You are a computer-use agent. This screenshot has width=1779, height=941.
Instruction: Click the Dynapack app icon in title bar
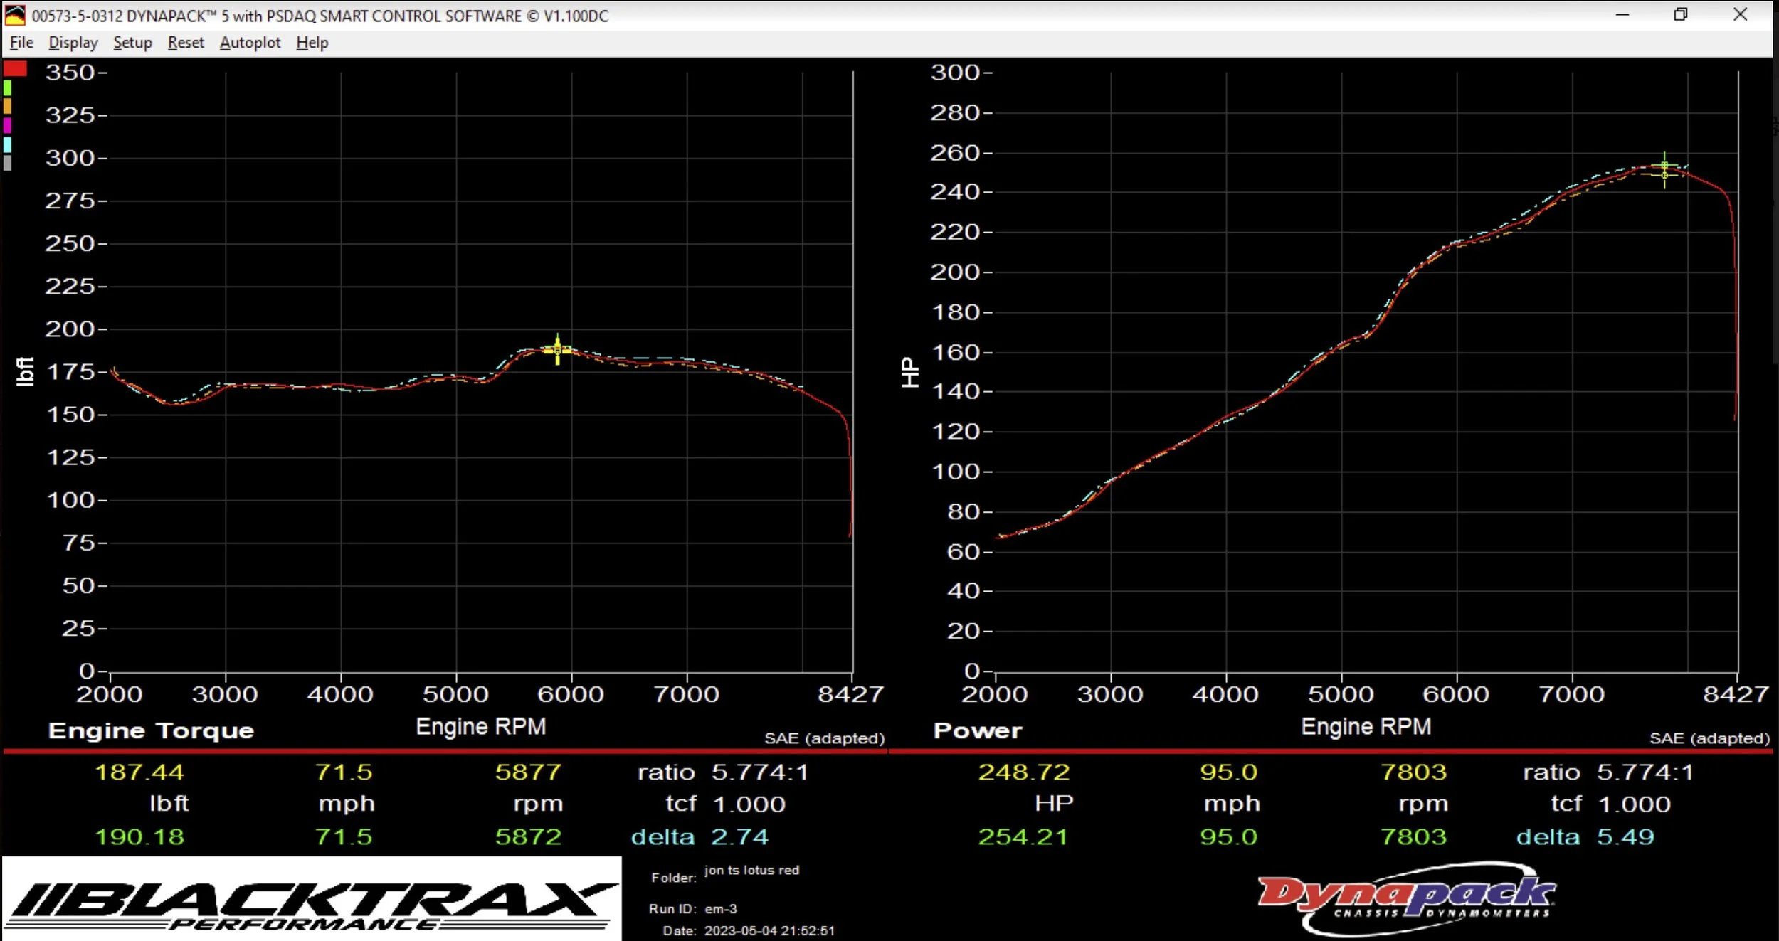[15, 15]
